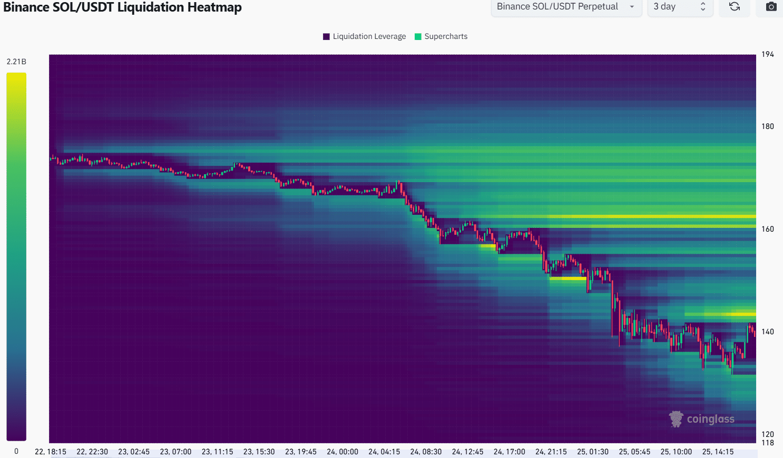Click the Binance SOL/USDT Liquidation Heatmap title

tap(122, 7)
